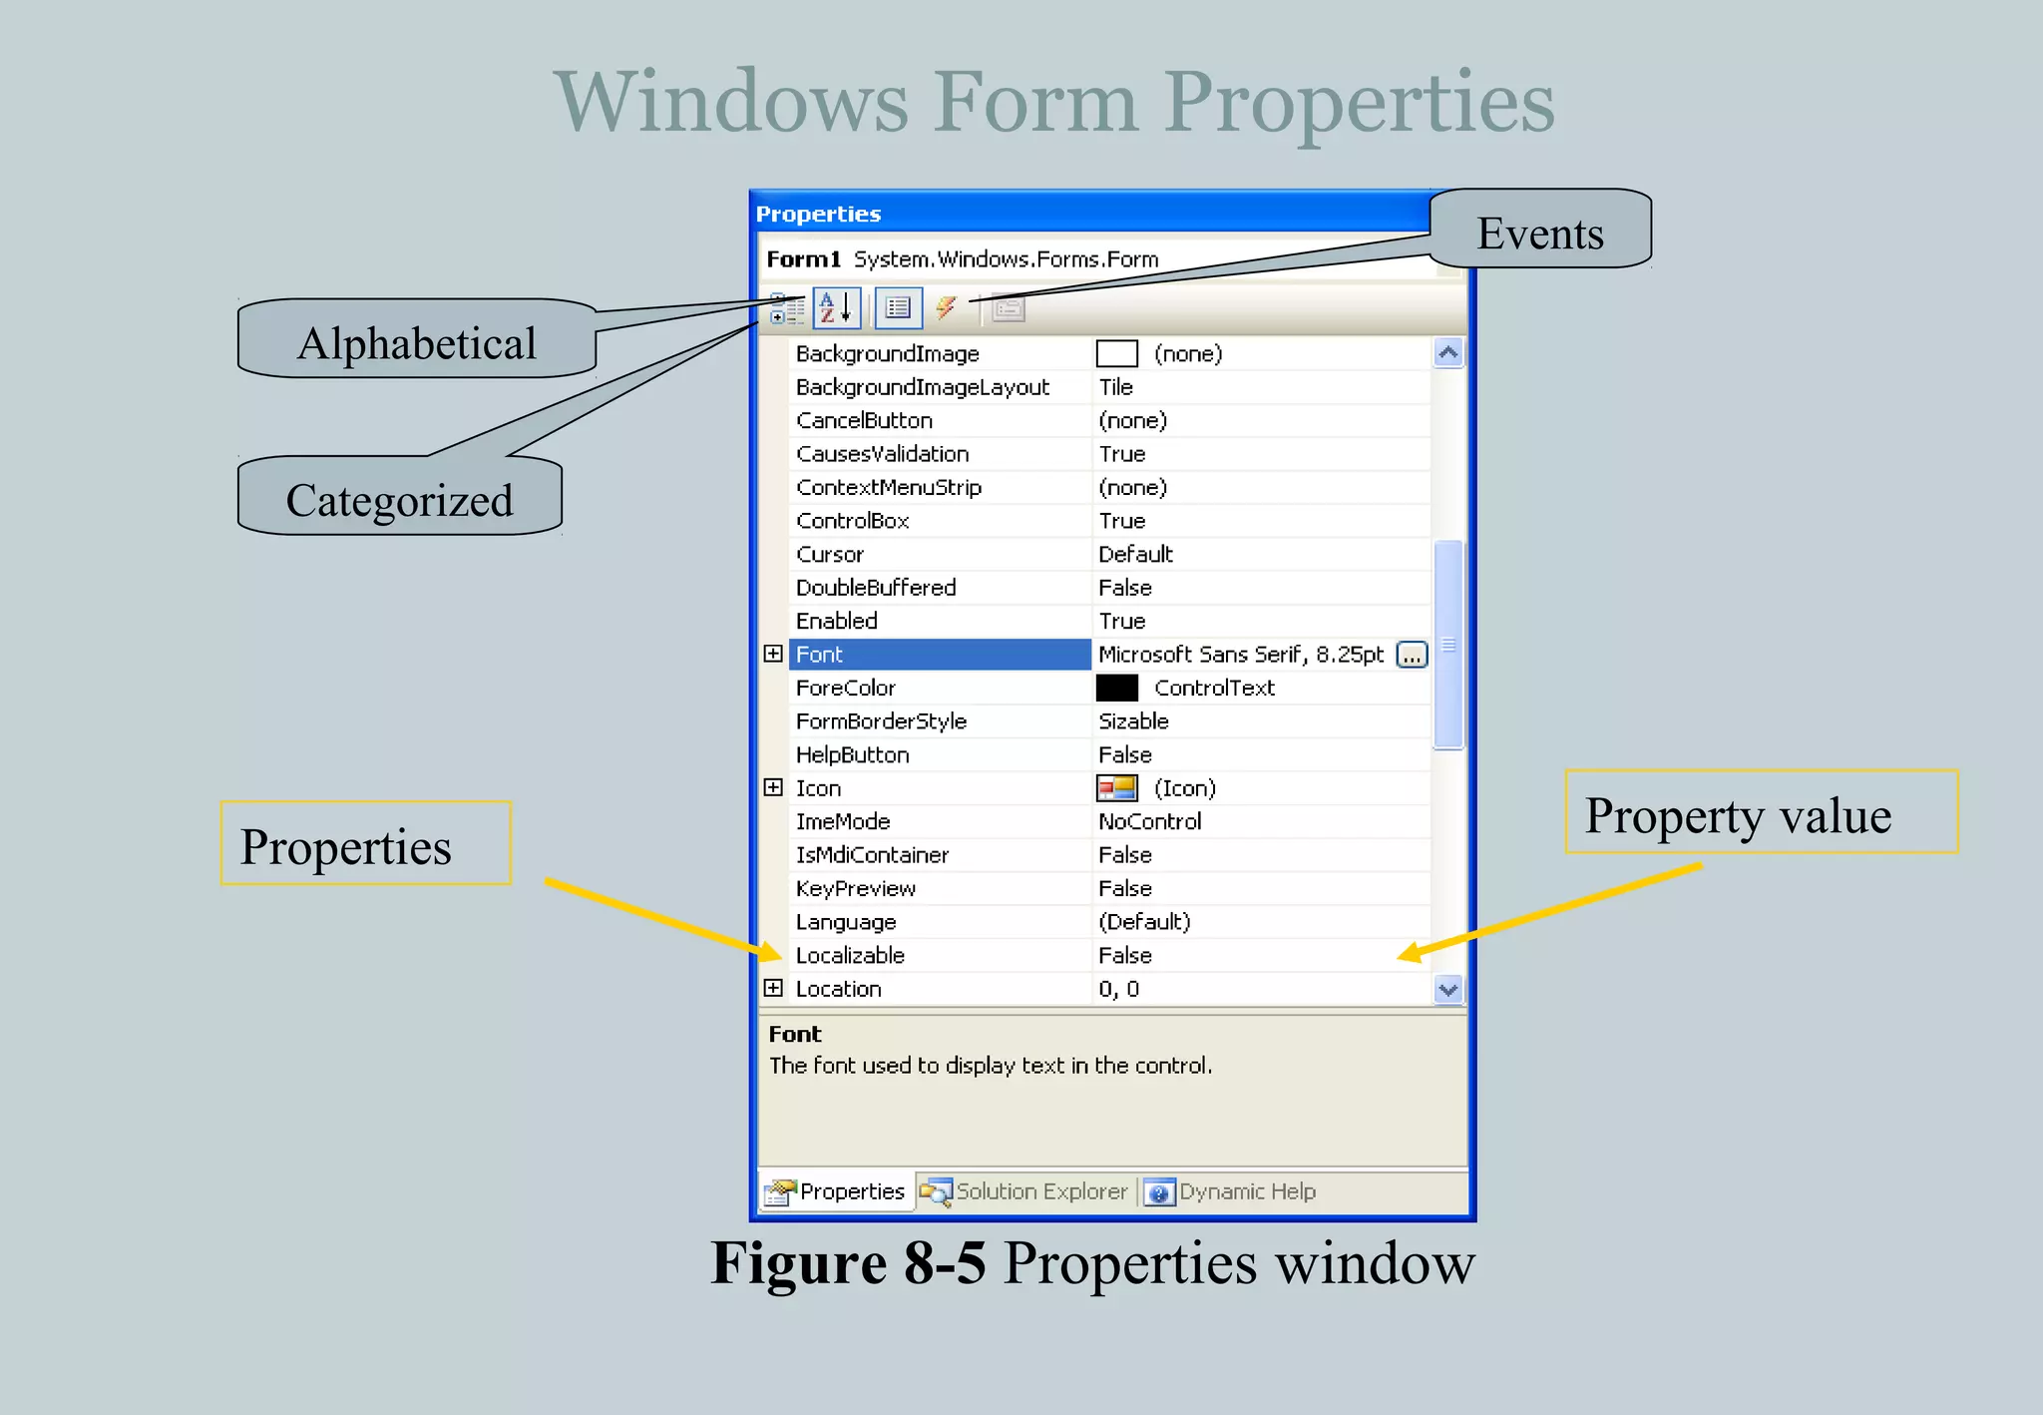2043x1415 pixels.
Task: Click the Microsoft Sans Serif font value
Action: pyautogui.click(x=1240, y=655)
